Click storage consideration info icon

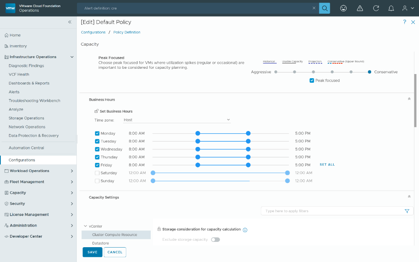(x=245, y=230)
